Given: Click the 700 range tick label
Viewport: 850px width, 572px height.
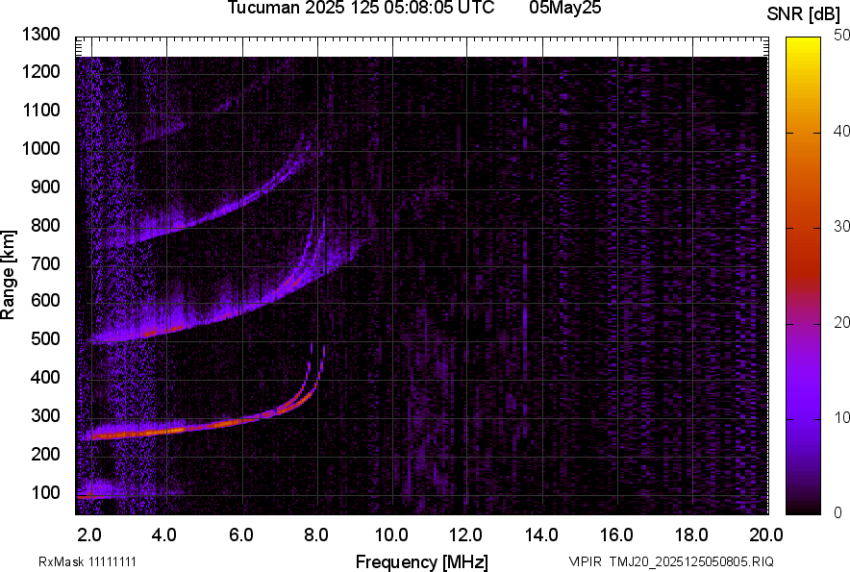Looking at the screenshot, I should [x=45, y=263].
